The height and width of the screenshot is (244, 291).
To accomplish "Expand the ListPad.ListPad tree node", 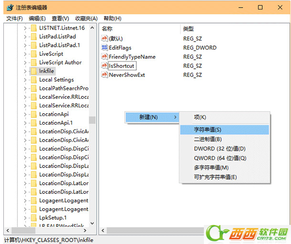I will (x=25, y=37).
